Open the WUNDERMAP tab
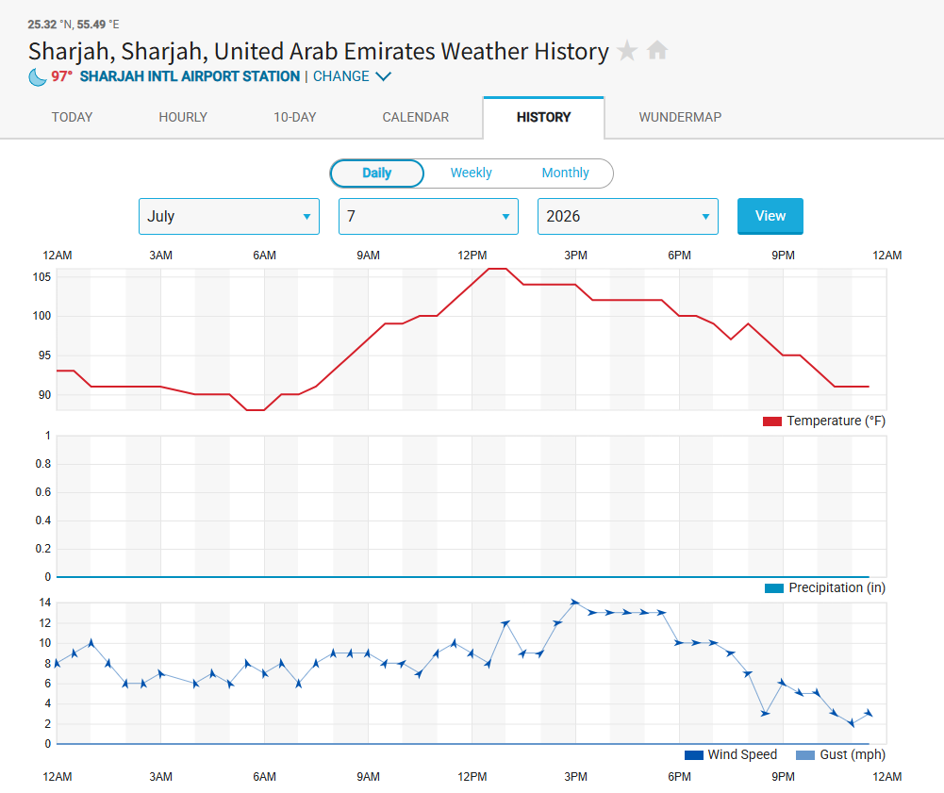944x793 pixels. coord(680,117)
